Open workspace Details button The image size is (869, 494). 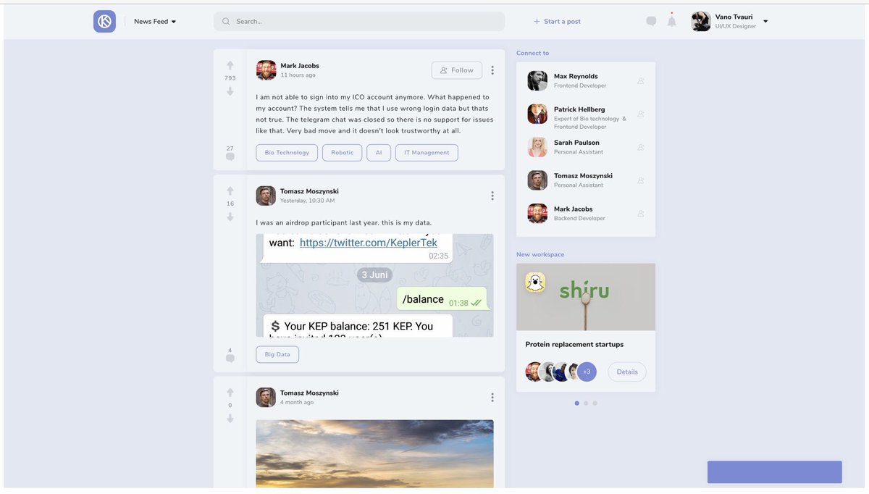tap(627, 372)
